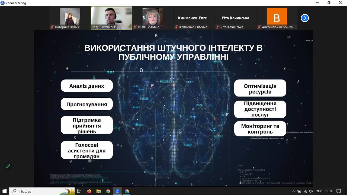
Task: Click the green annotation pencil button
Action: point(8,166)
